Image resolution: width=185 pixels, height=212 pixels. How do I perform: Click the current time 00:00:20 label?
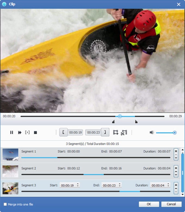click(9, 116)
